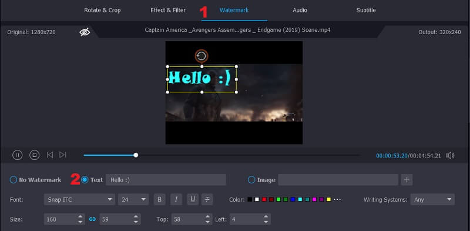Image resolution: width=470 pixels, height=231 pixels.
Task: Select the No Watermark option
Action: [13, 180]
